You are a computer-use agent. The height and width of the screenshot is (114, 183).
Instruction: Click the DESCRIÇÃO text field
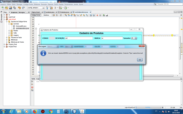pyautogui.click(x=79, y=38)
